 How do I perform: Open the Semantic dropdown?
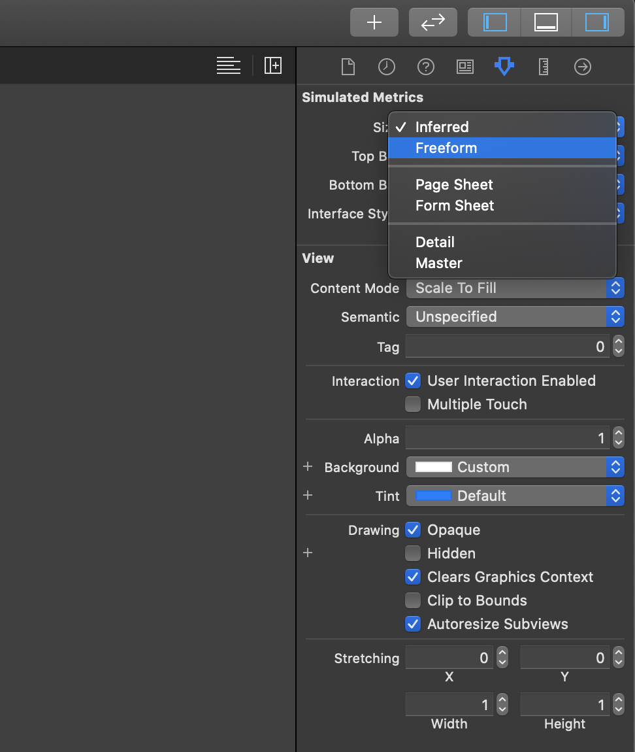click(515, 316)
